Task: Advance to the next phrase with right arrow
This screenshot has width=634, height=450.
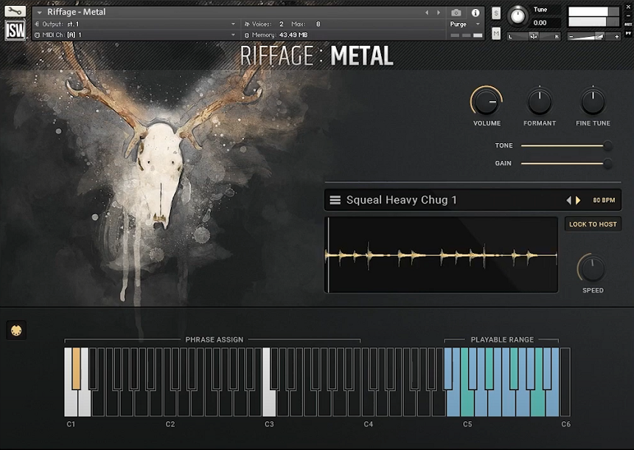Action: coord(578,200)
